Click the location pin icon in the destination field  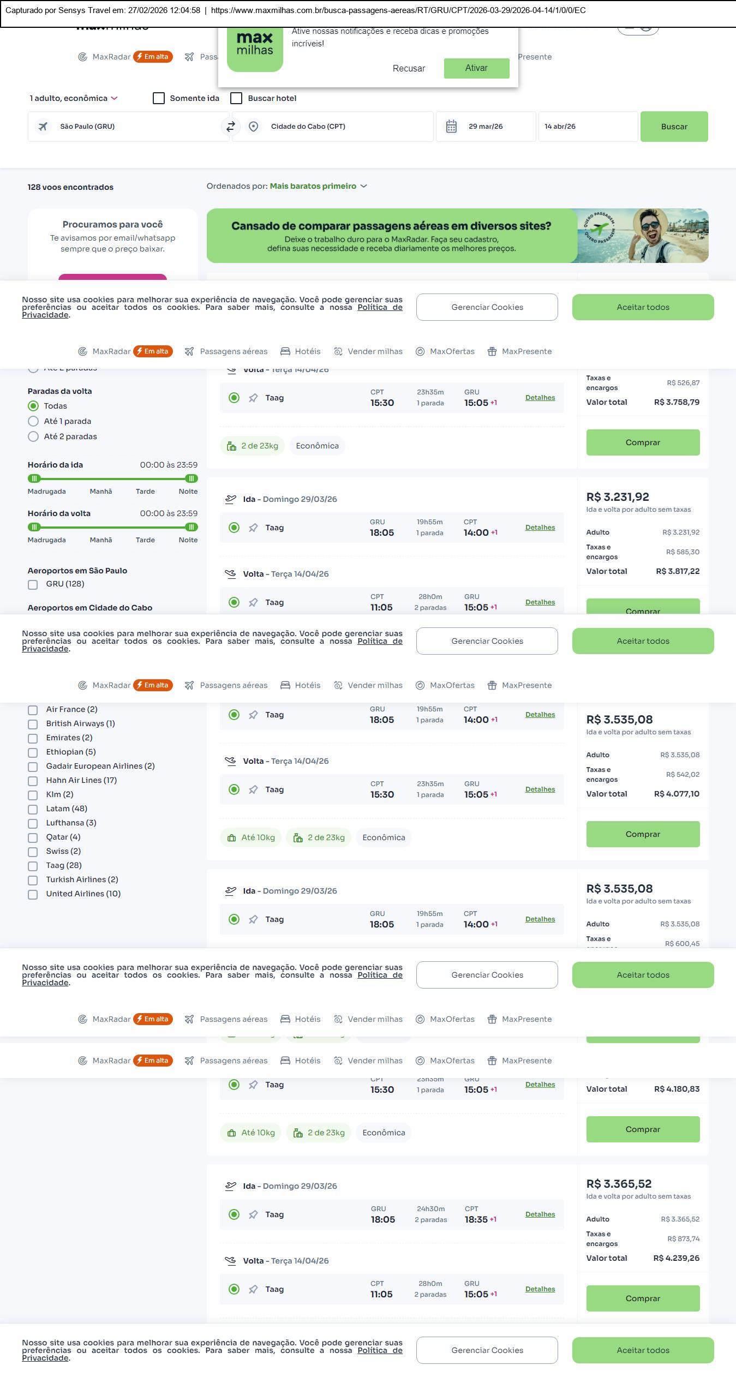point(253,127)
